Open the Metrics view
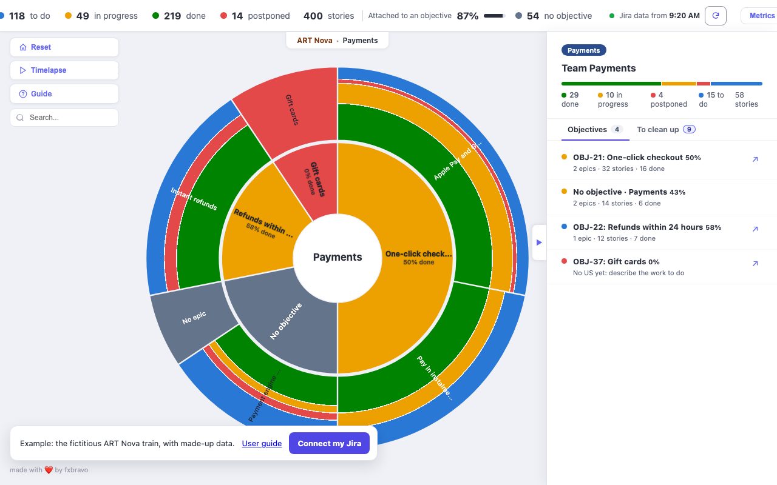 tap(761, 16)
